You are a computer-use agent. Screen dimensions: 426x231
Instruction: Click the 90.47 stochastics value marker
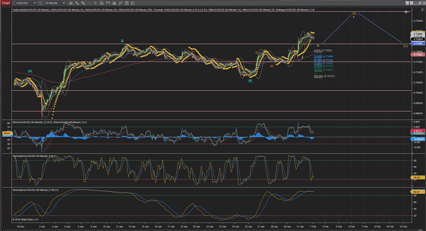click(418, 192)
